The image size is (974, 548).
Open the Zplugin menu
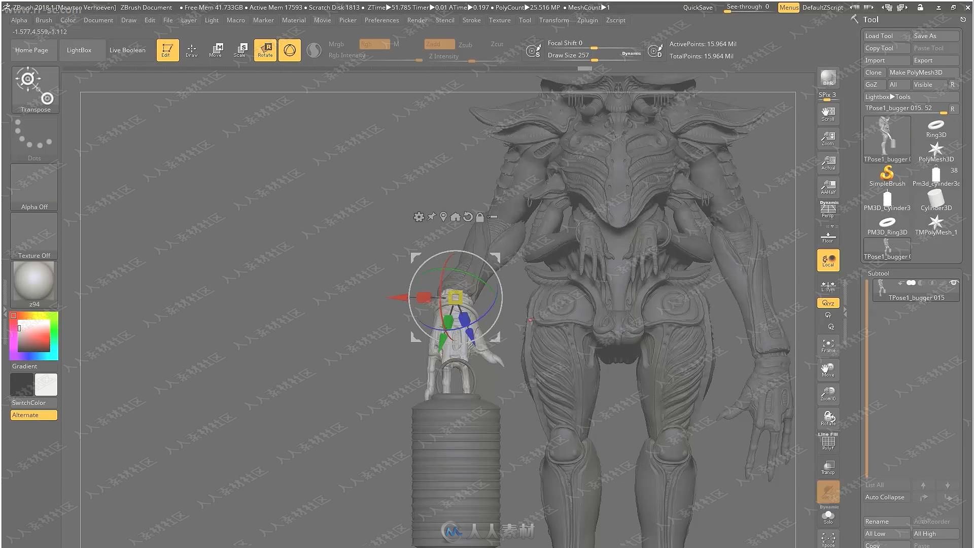coord(587,20)
